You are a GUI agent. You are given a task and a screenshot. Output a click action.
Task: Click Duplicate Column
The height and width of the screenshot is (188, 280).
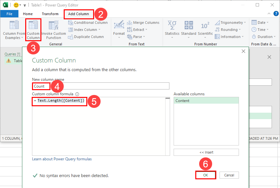point(86,37)
